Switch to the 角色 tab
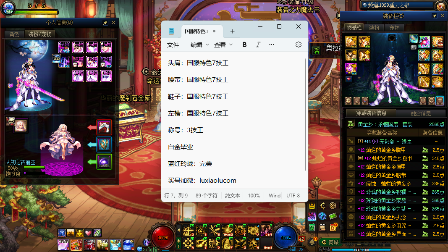 tap(14, 34)
